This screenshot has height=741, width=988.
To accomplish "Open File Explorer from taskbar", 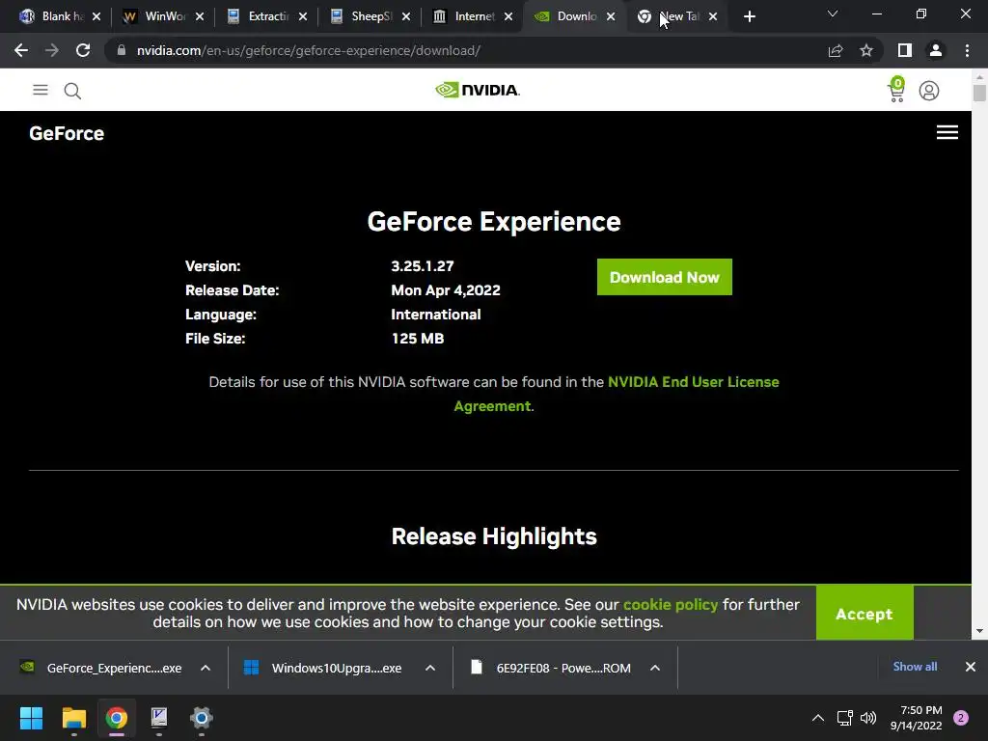I will click(73, 718).
